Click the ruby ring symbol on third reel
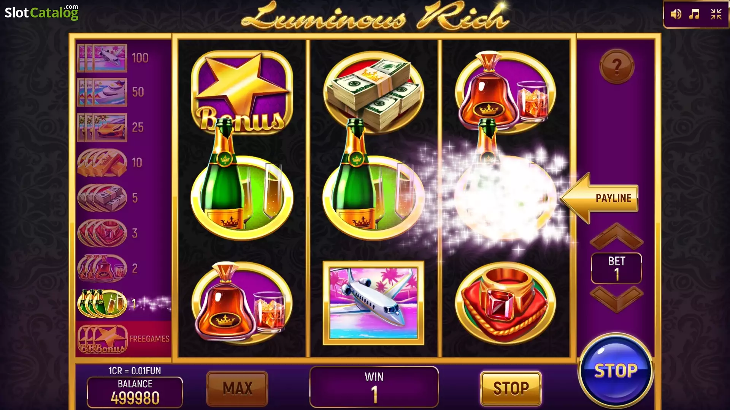The image size is (730, 410). click(x=505, y=303)
